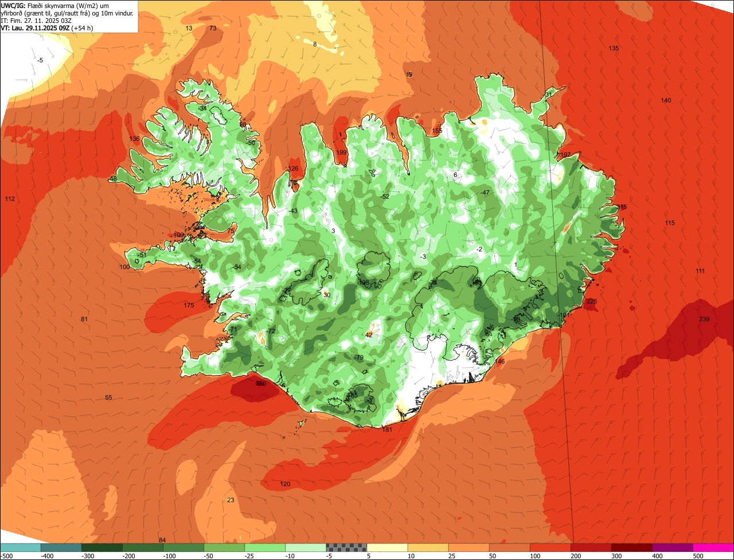Click the flux value '197' on the northeast coast
734x560 pixels.
pyautogui.click(x=565, y=155)
